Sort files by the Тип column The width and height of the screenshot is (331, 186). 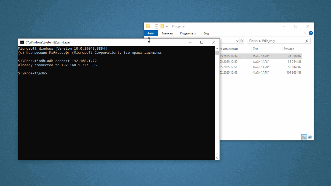pyautogui.click(x=255, y=49)
